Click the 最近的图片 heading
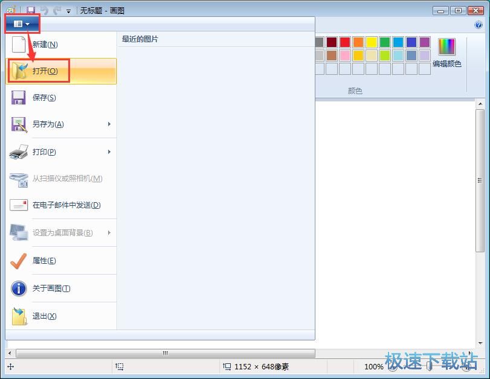The height and width of the screenshot is (379, 490). click(140, 39)
